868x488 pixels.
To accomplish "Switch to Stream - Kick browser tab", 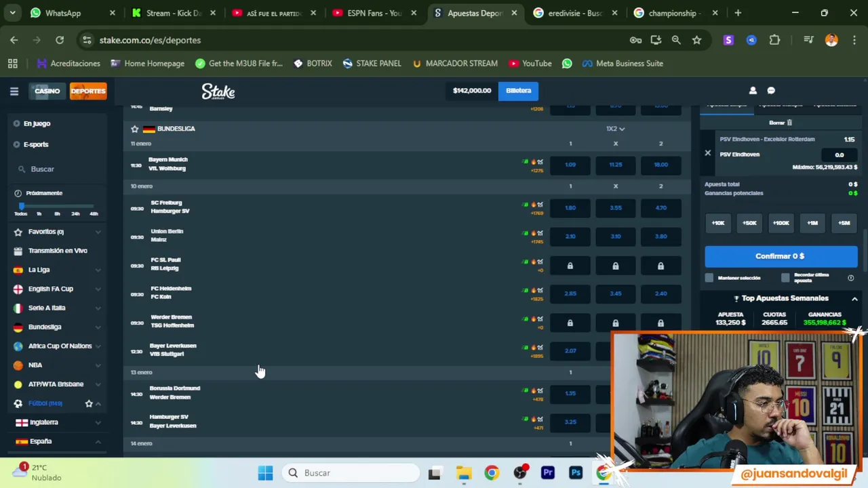I will (x=174, y=13).
